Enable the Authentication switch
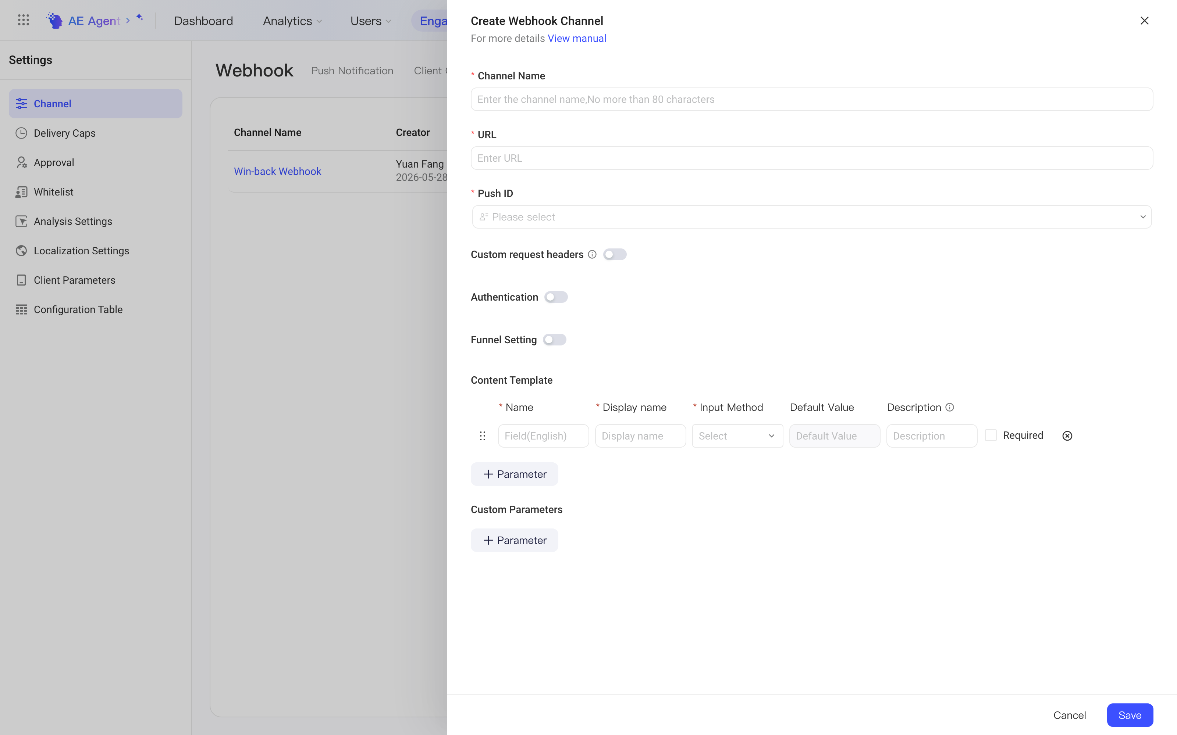Screen dimensions: 1177x735 click(556, 297)
